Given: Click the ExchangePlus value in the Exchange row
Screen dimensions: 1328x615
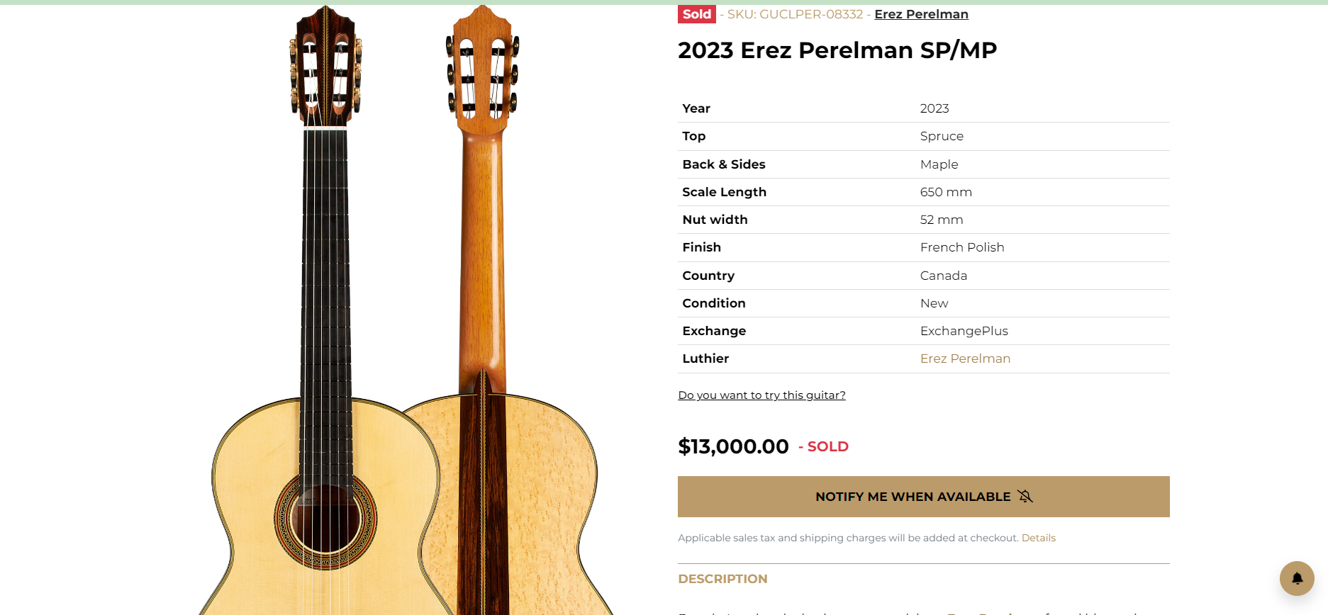Looking at the screenshot, I should coord(964,331).
